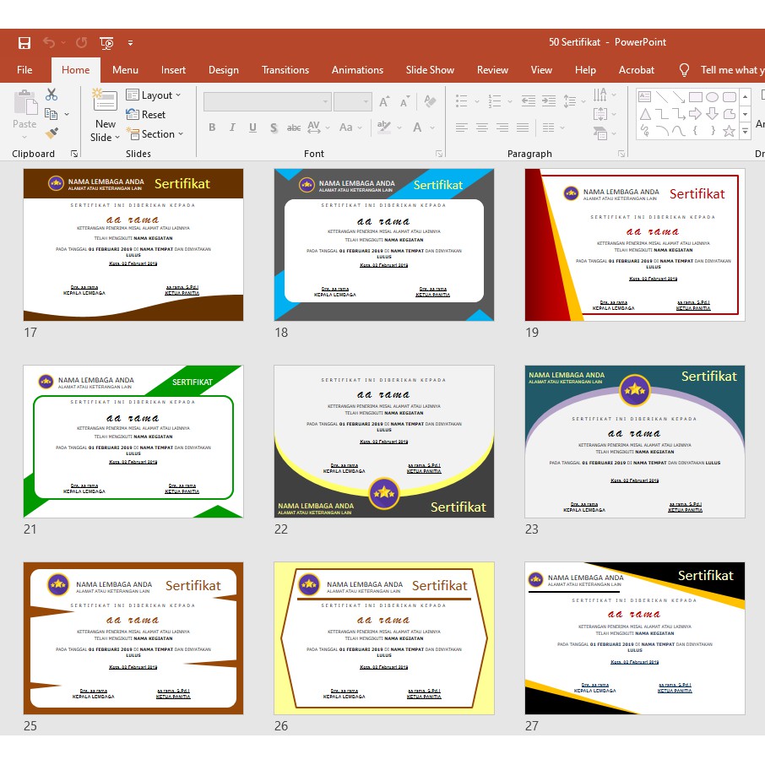The height and width of the screenshot is (765, 765).
Task: Click the Save icon in the quick access toolbar
Action: [24, 42]
